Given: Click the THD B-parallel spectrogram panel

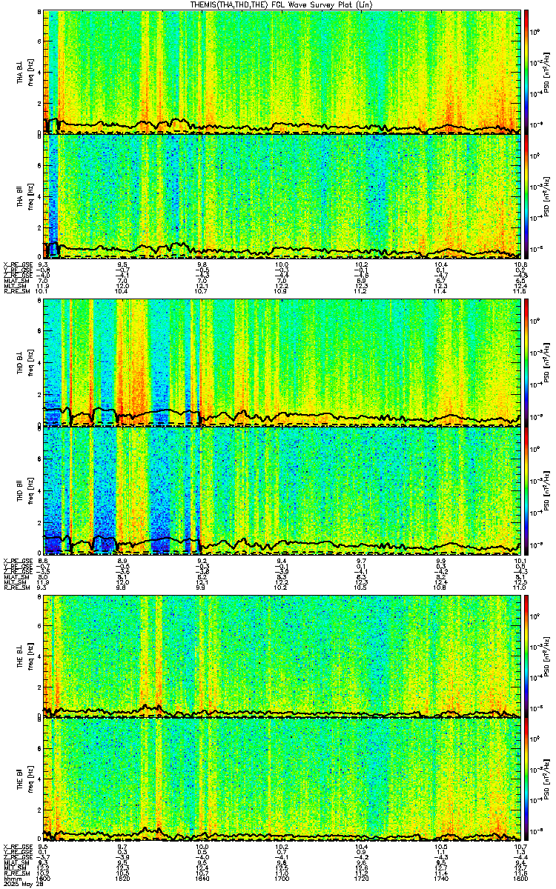Looking at the screenshot, I should [282, 490].
